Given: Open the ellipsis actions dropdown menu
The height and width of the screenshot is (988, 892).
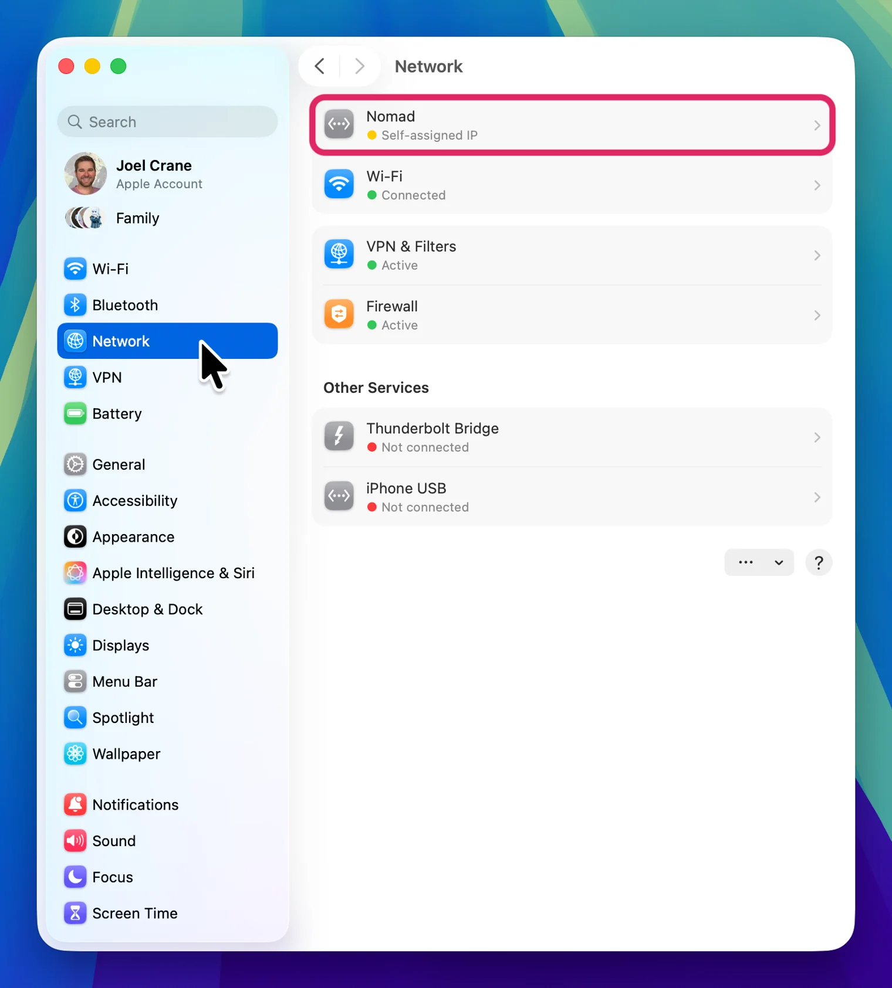Looking at the screenshot, I should click(x=759, y=562).
